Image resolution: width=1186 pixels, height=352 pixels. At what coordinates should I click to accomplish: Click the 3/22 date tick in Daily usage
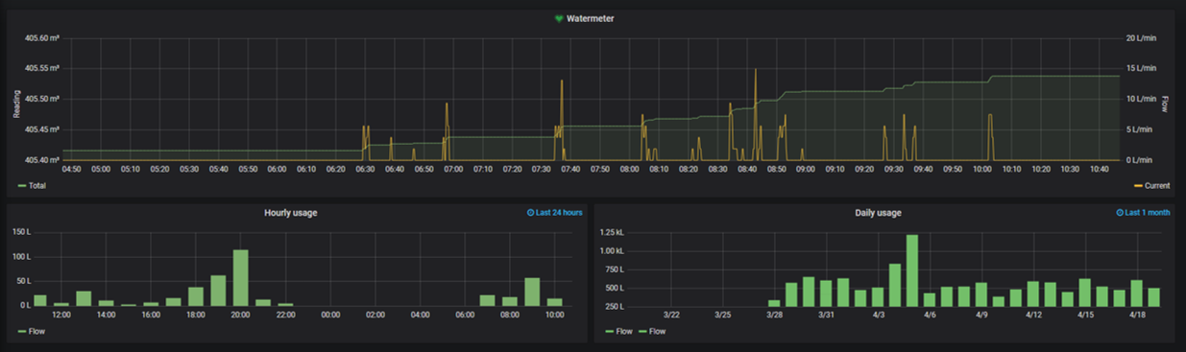(672, 315)
